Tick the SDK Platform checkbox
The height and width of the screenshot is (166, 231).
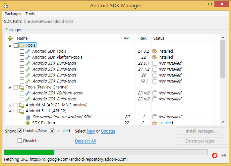[22, 123]
